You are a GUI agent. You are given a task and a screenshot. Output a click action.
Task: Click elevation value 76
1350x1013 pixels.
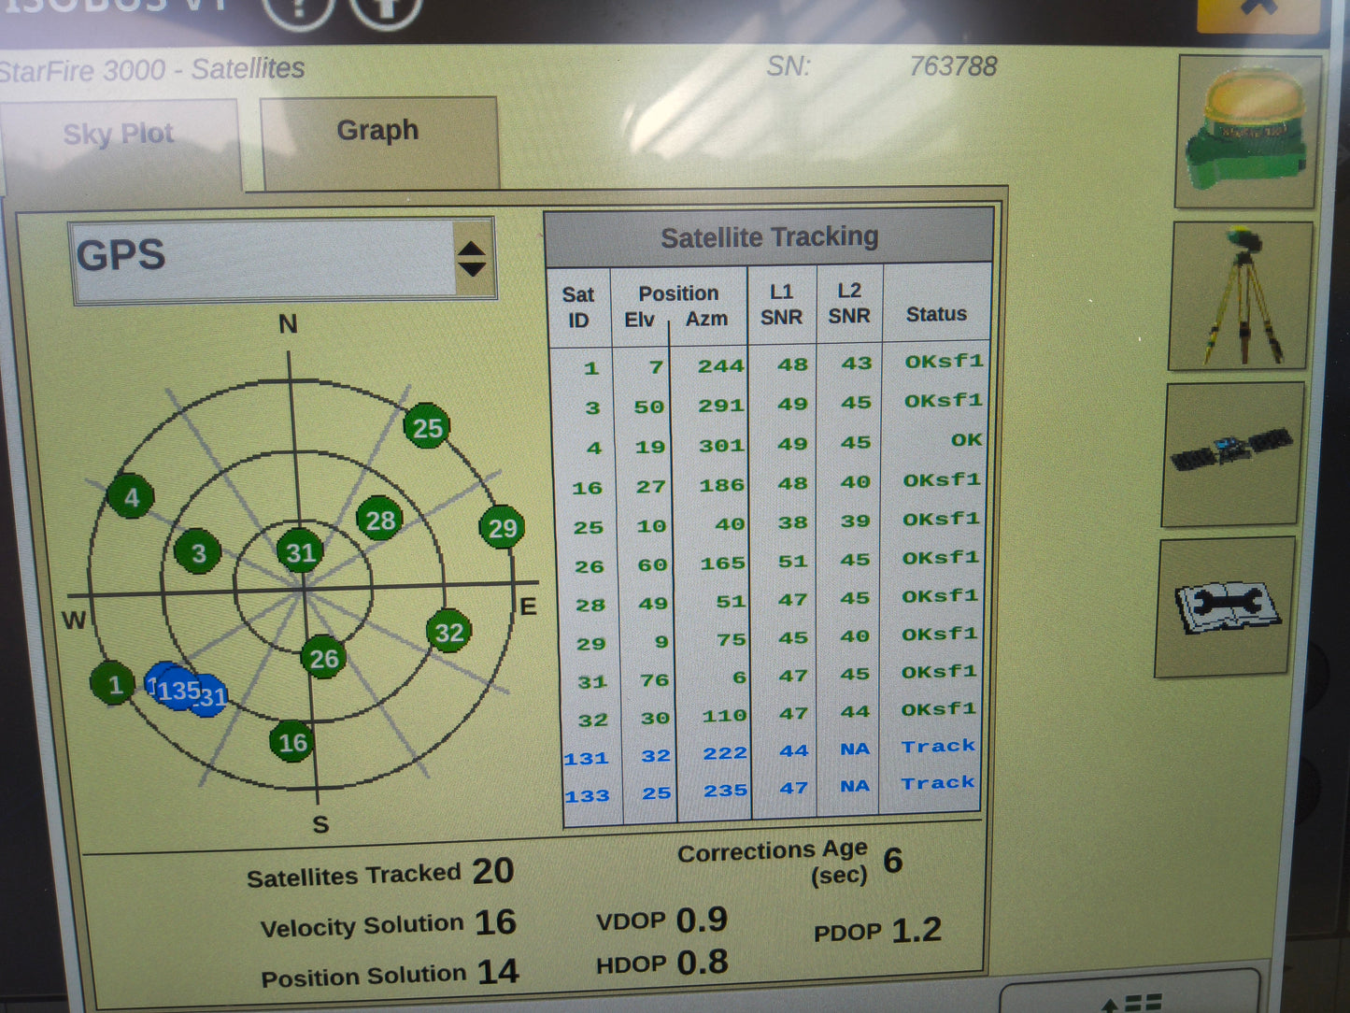coord(654,680)
